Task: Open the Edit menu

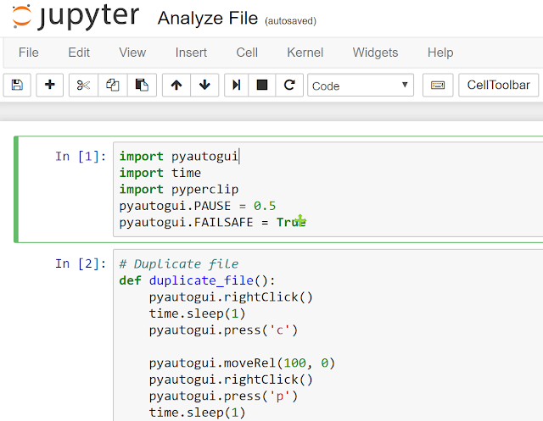Action: [79, 53]
